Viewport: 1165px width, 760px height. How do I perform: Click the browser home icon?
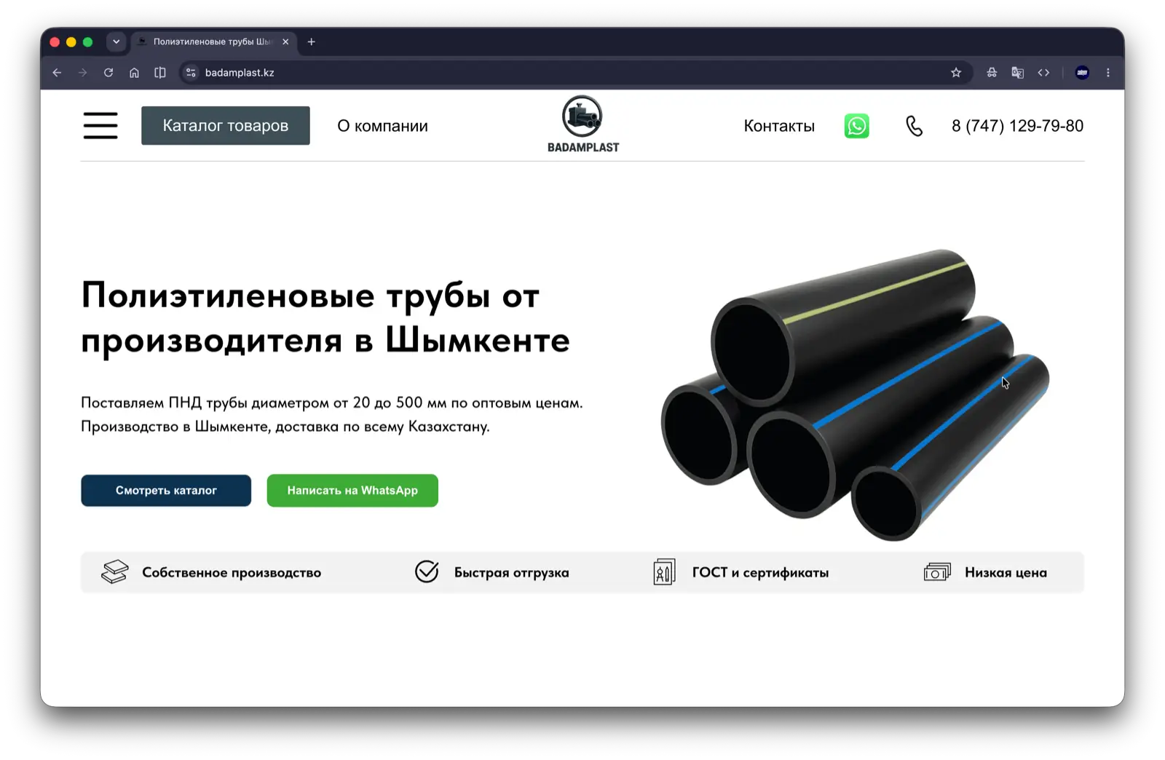[x=134, y=73]
